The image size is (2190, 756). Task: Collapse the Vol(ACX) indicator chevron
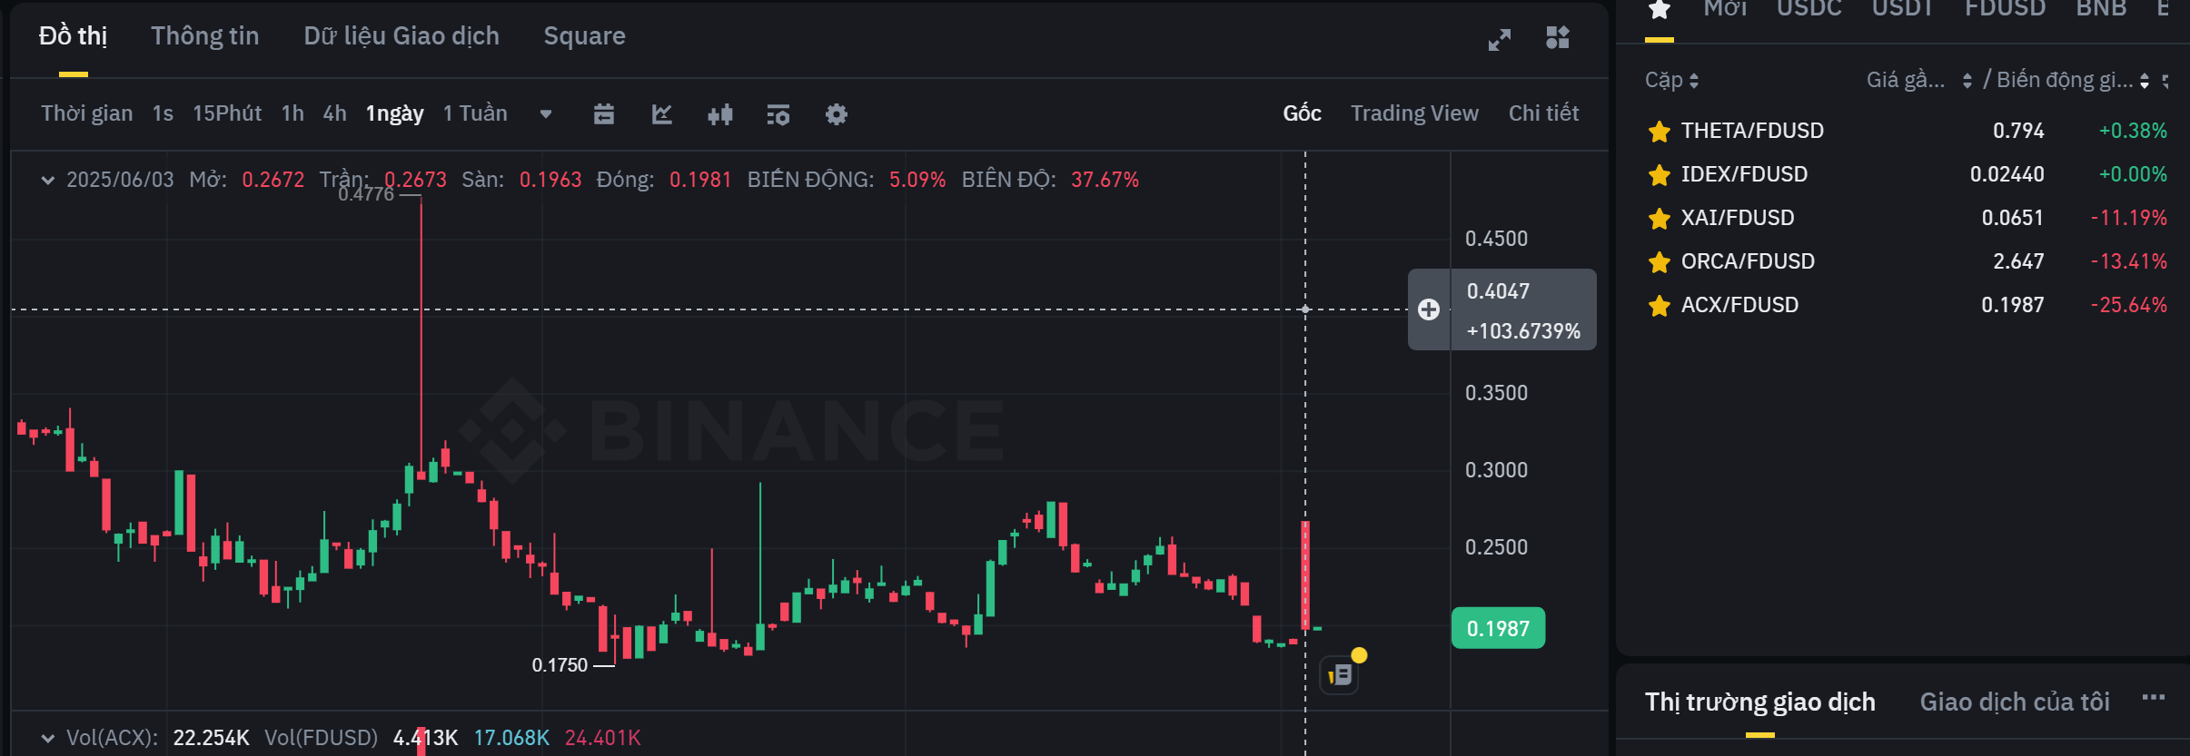(48, 738)
